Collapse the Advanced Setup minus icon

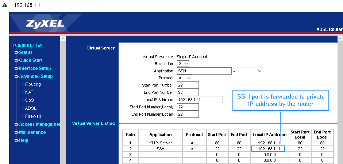(16, 76)
